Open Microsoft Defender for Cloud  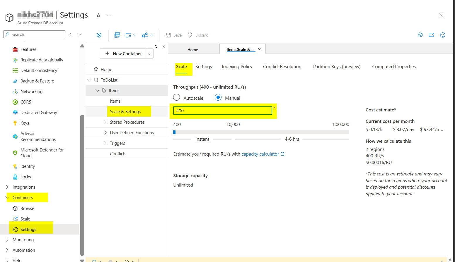[42, 153]
